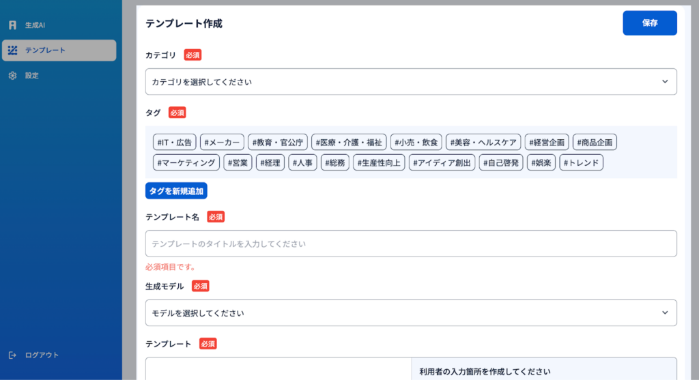This screenshot has width=699, height=380.
Task: Focus the テンプレート名 title input field
Action: coord(410,244)
